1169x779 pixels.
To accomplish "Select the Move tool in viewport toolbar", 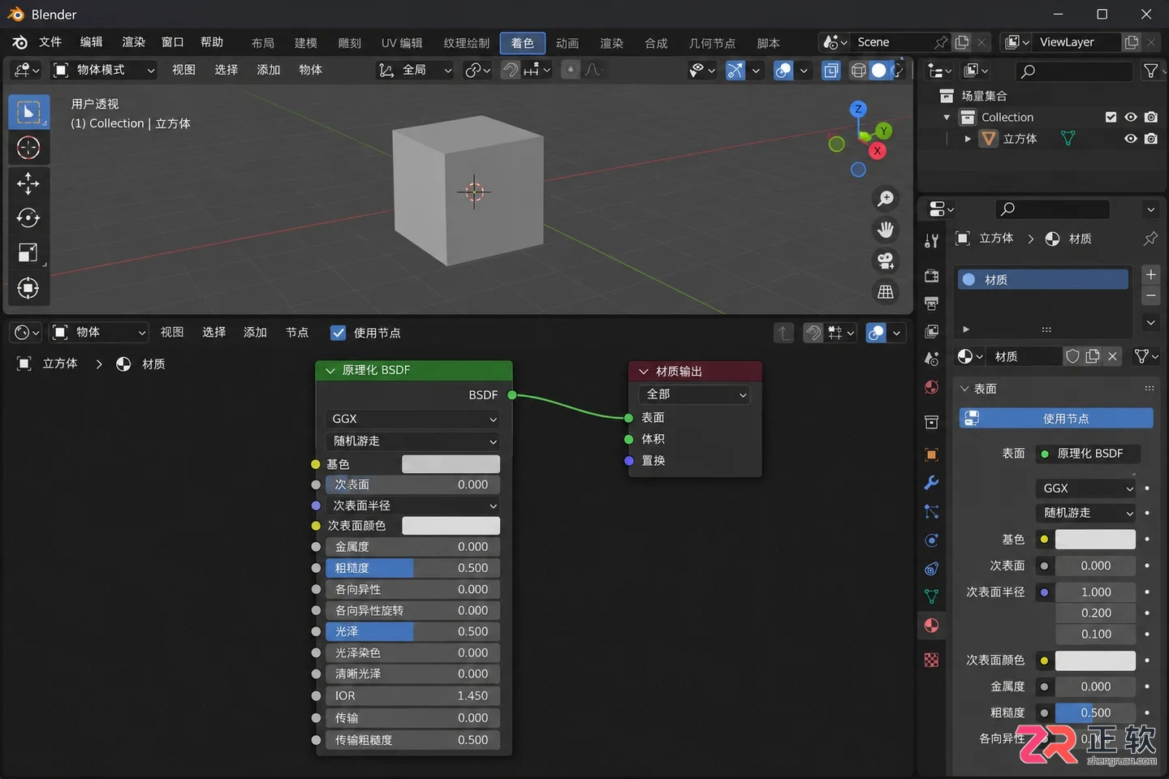I will click(x=28, y=183).
